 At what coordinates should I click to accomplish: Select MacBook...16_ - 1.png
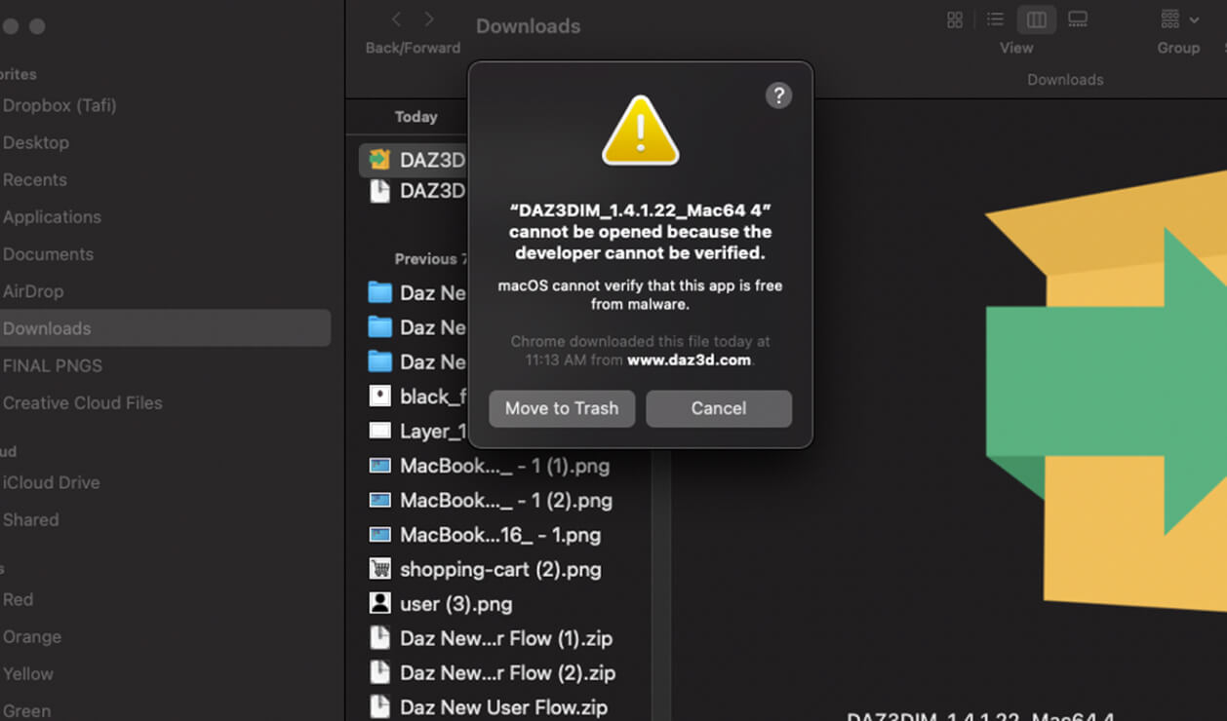pyautogui.click(x=486, y=535)
